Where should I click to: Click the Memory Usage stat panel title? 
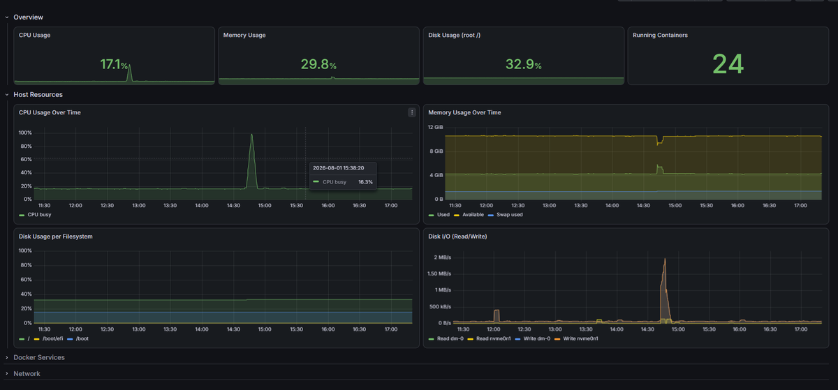(244, 35)
